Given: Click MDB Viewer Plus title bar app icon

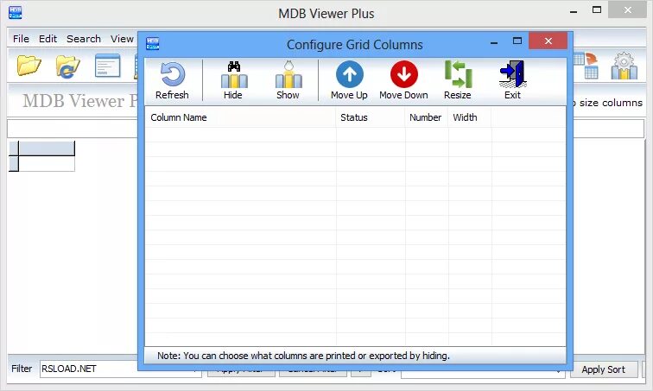Looking at the screenshot, I should tap(15, 12).
